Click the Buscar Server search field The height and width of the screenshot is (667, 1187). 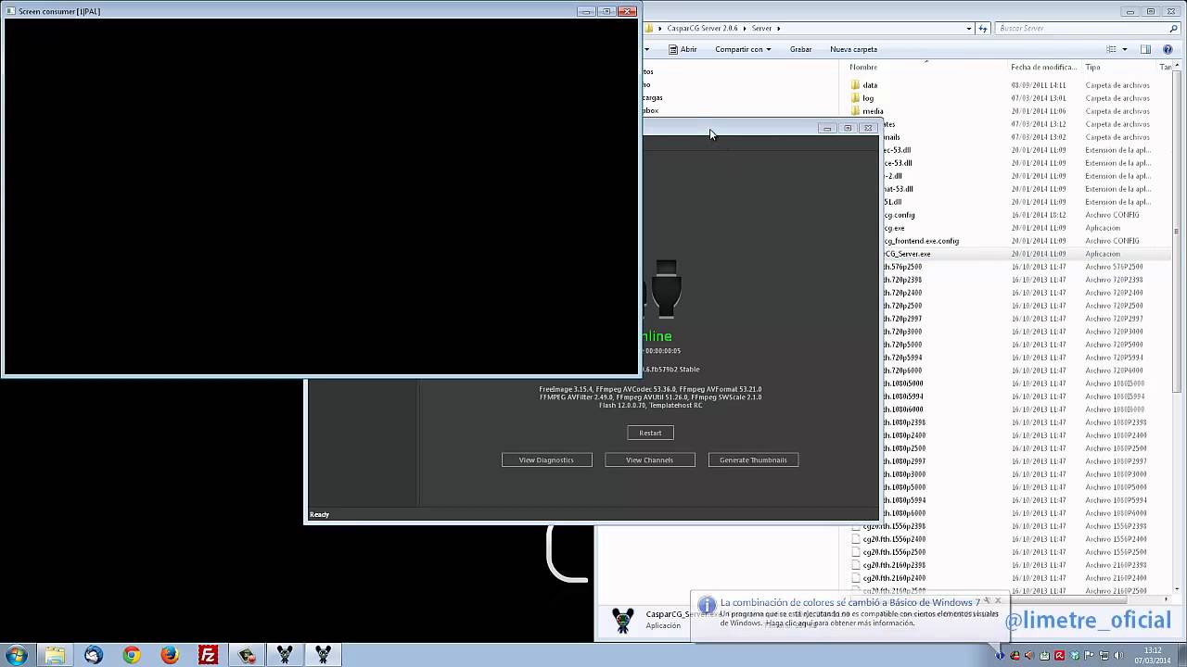pos(1085,28)
